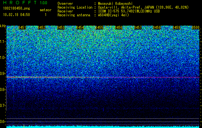This screenshot has width=202, height=128.
Task: Click the observer name Masayuki Kobayashi
Action: [x=115, y=4]
